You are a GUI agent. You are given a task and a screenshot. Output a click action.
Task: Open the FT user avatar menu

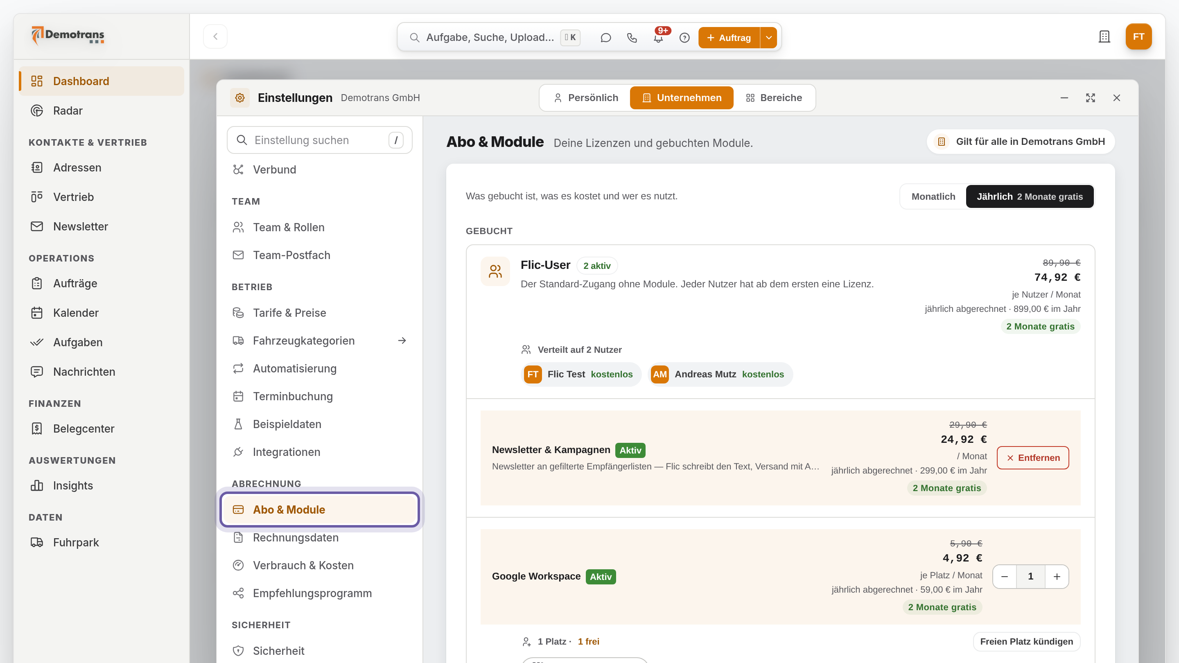point(1138,36)
